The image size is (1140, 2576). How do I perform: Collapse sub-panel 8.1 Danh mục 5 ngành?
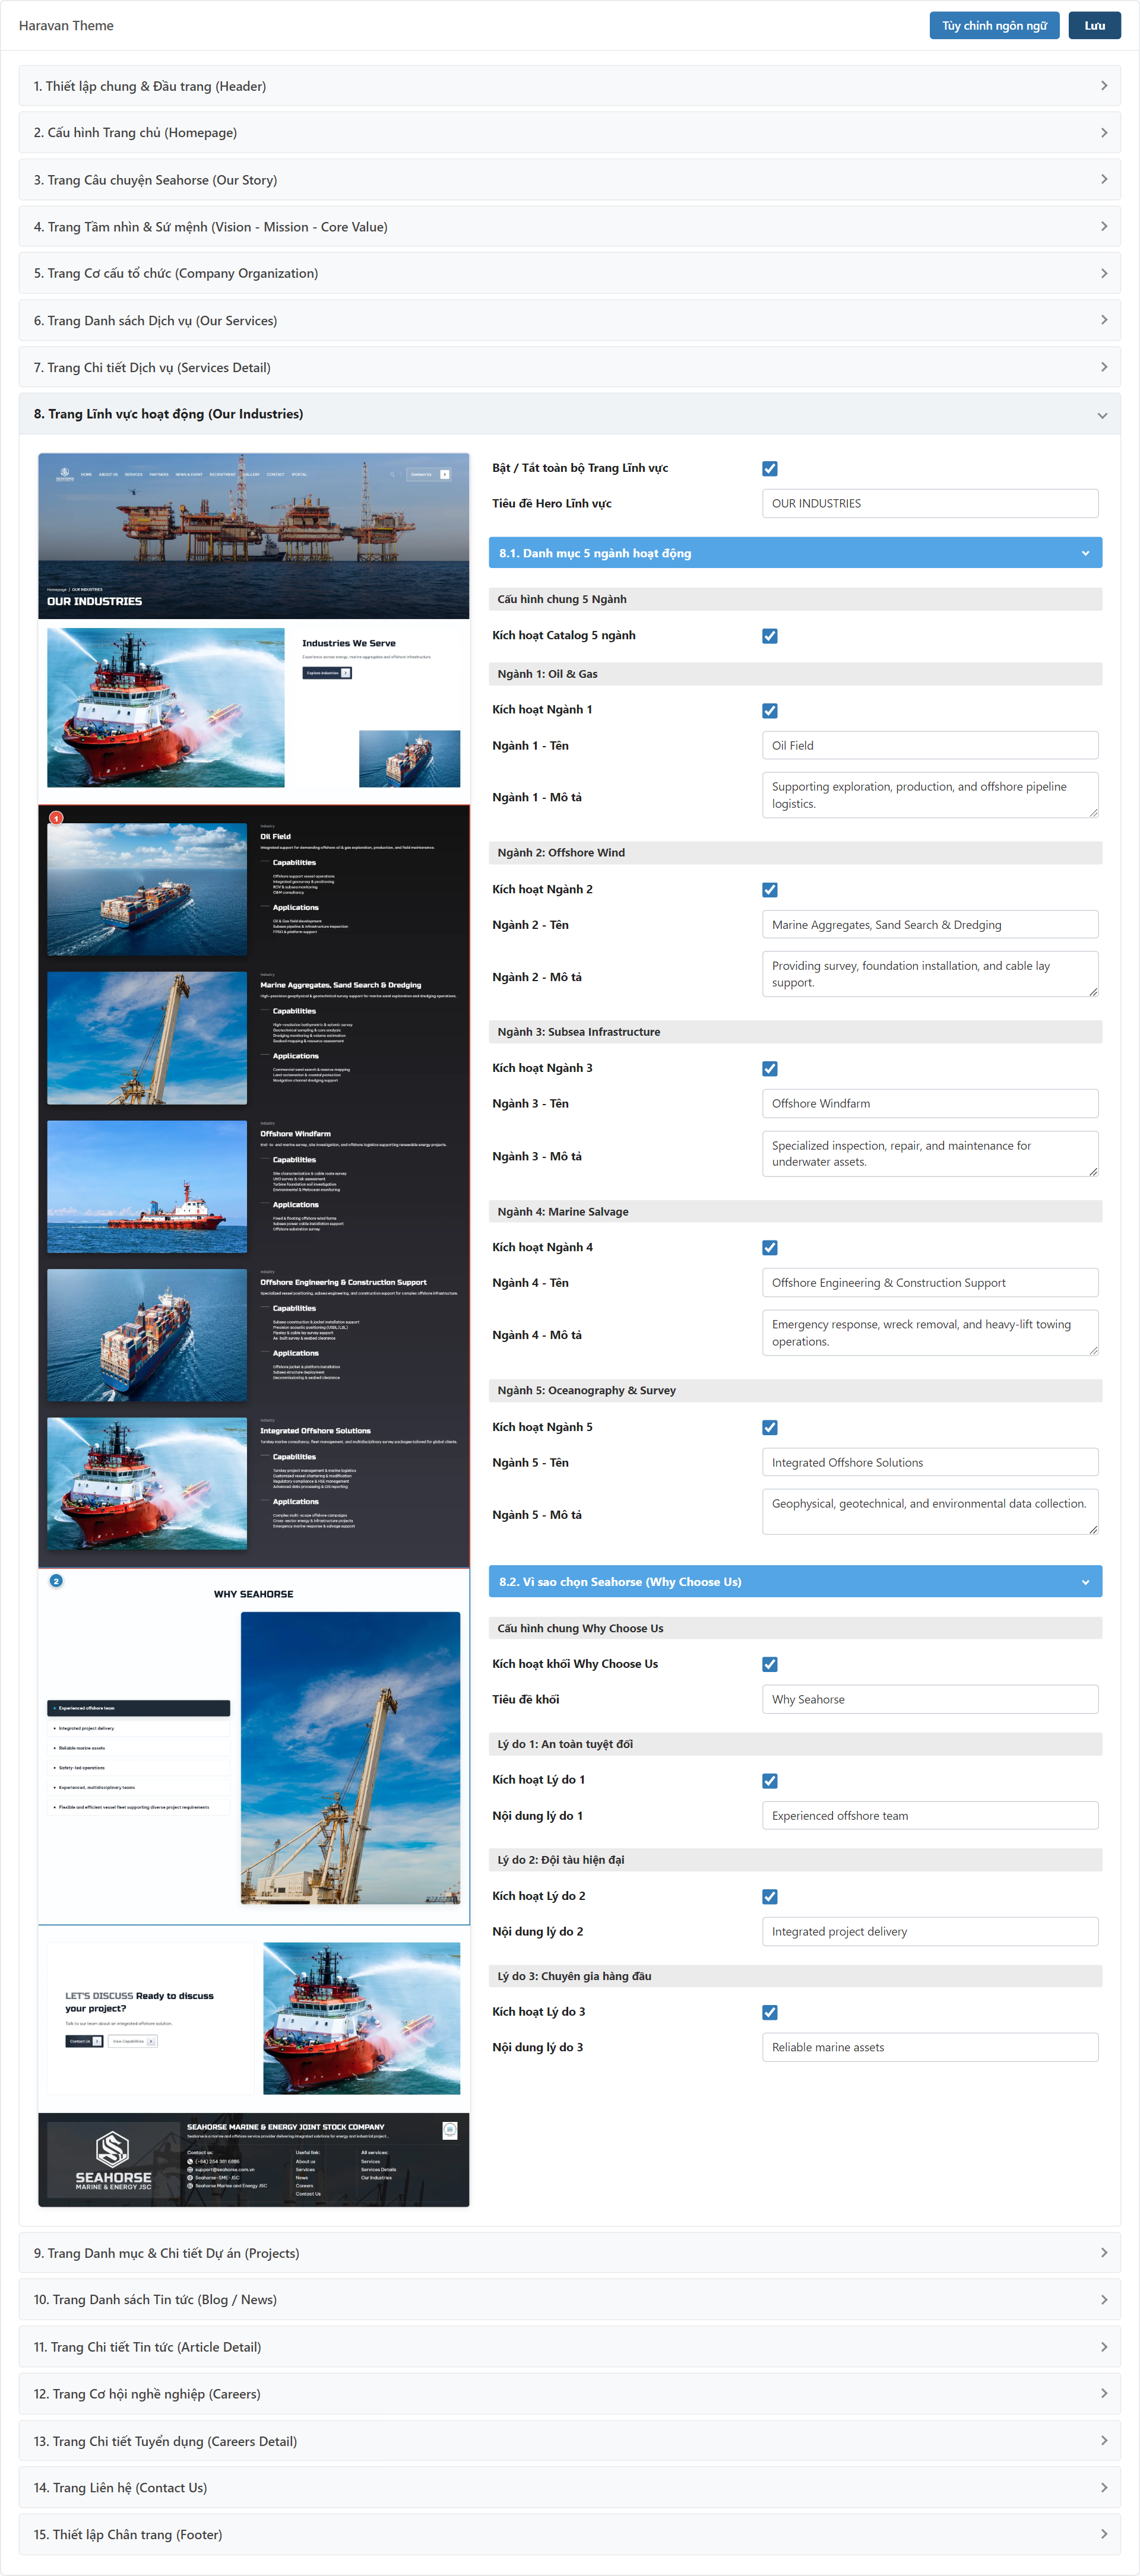pyautogui.click(x=795, y=553)
